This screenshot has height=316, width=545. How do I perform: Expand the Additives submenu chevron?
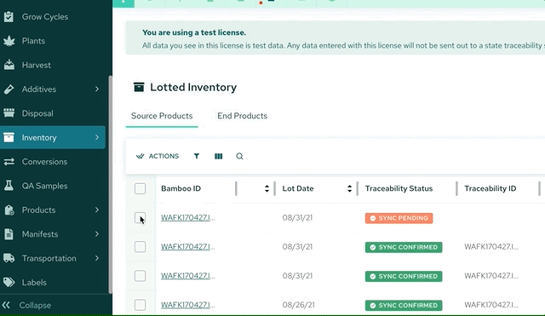point(97,89)
